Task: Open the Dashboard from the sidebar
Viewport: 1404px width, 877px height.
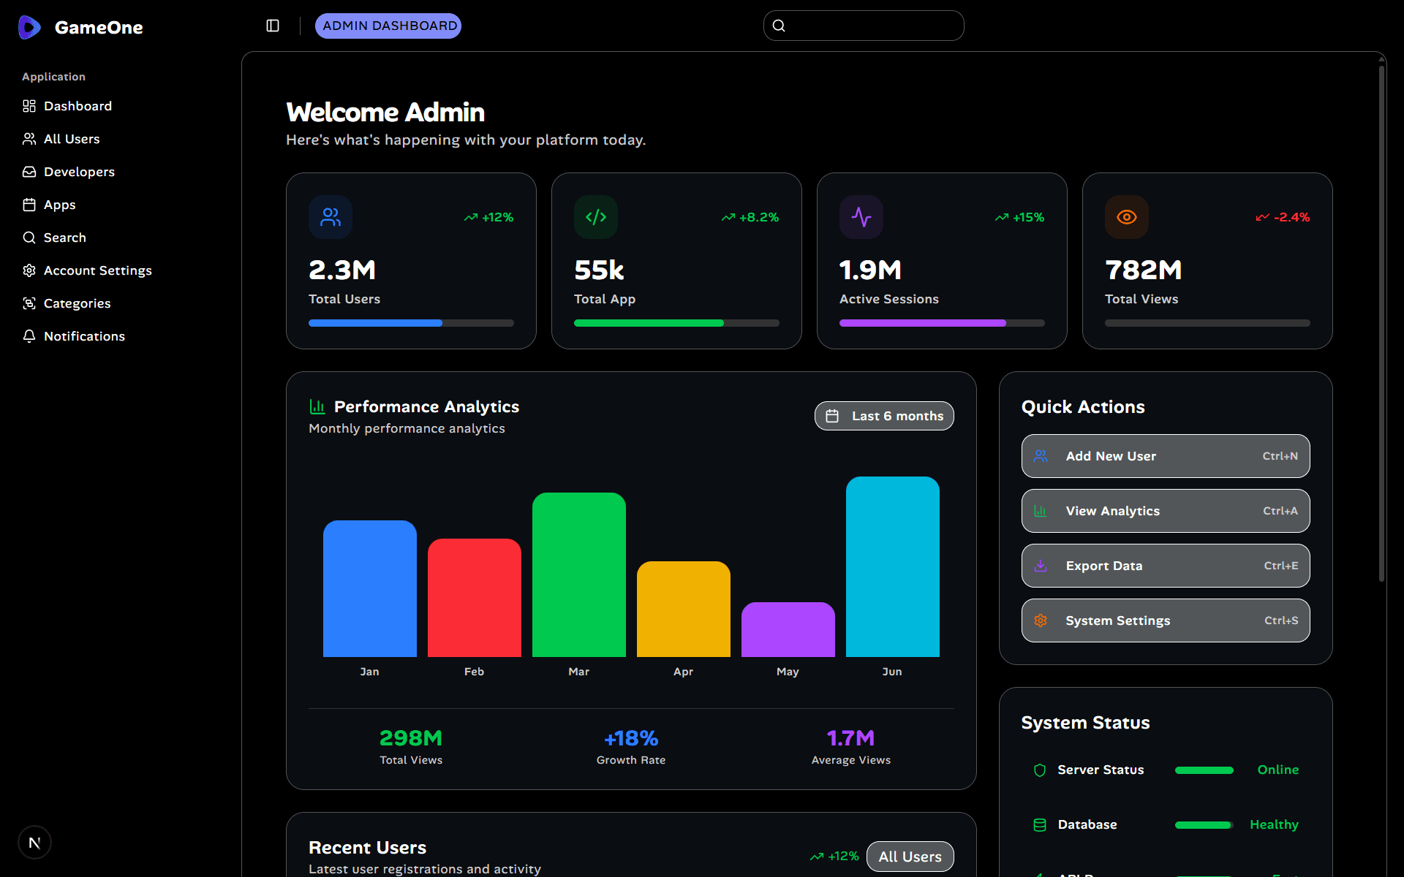Action: click(78, 106)
